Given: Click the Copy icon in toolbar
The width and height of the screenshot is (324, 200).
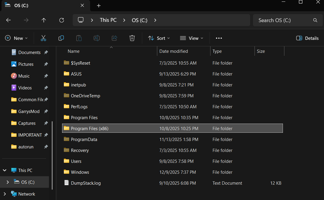Looking at the screenshot, I should [x=61, y=38].
